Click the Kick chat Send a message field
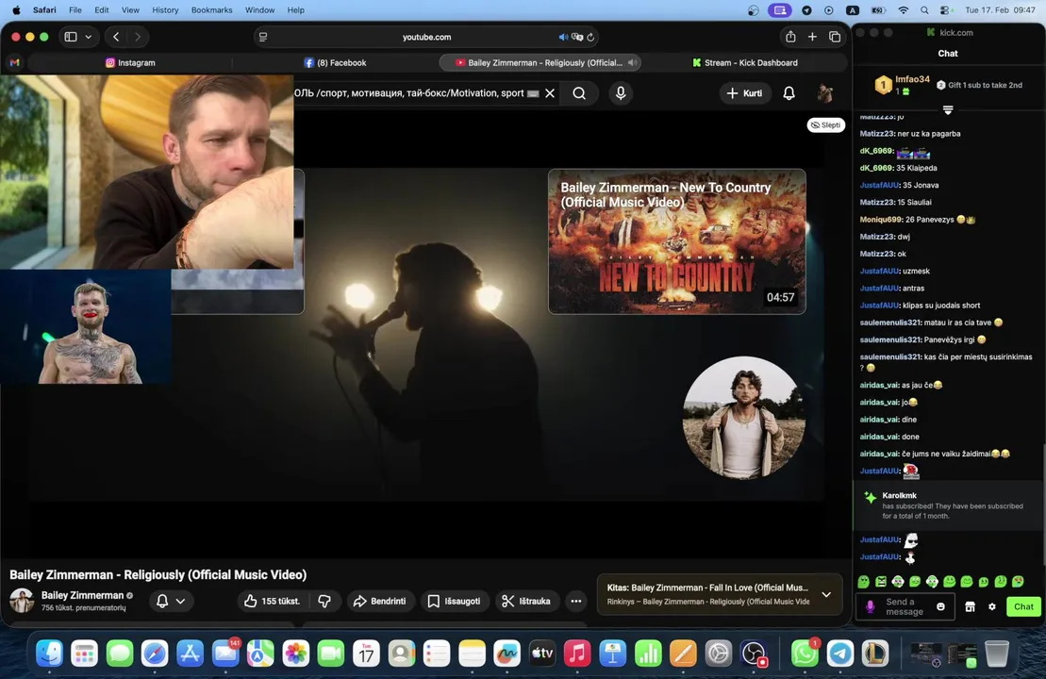Screen dimensions: 1046x679 905,606
